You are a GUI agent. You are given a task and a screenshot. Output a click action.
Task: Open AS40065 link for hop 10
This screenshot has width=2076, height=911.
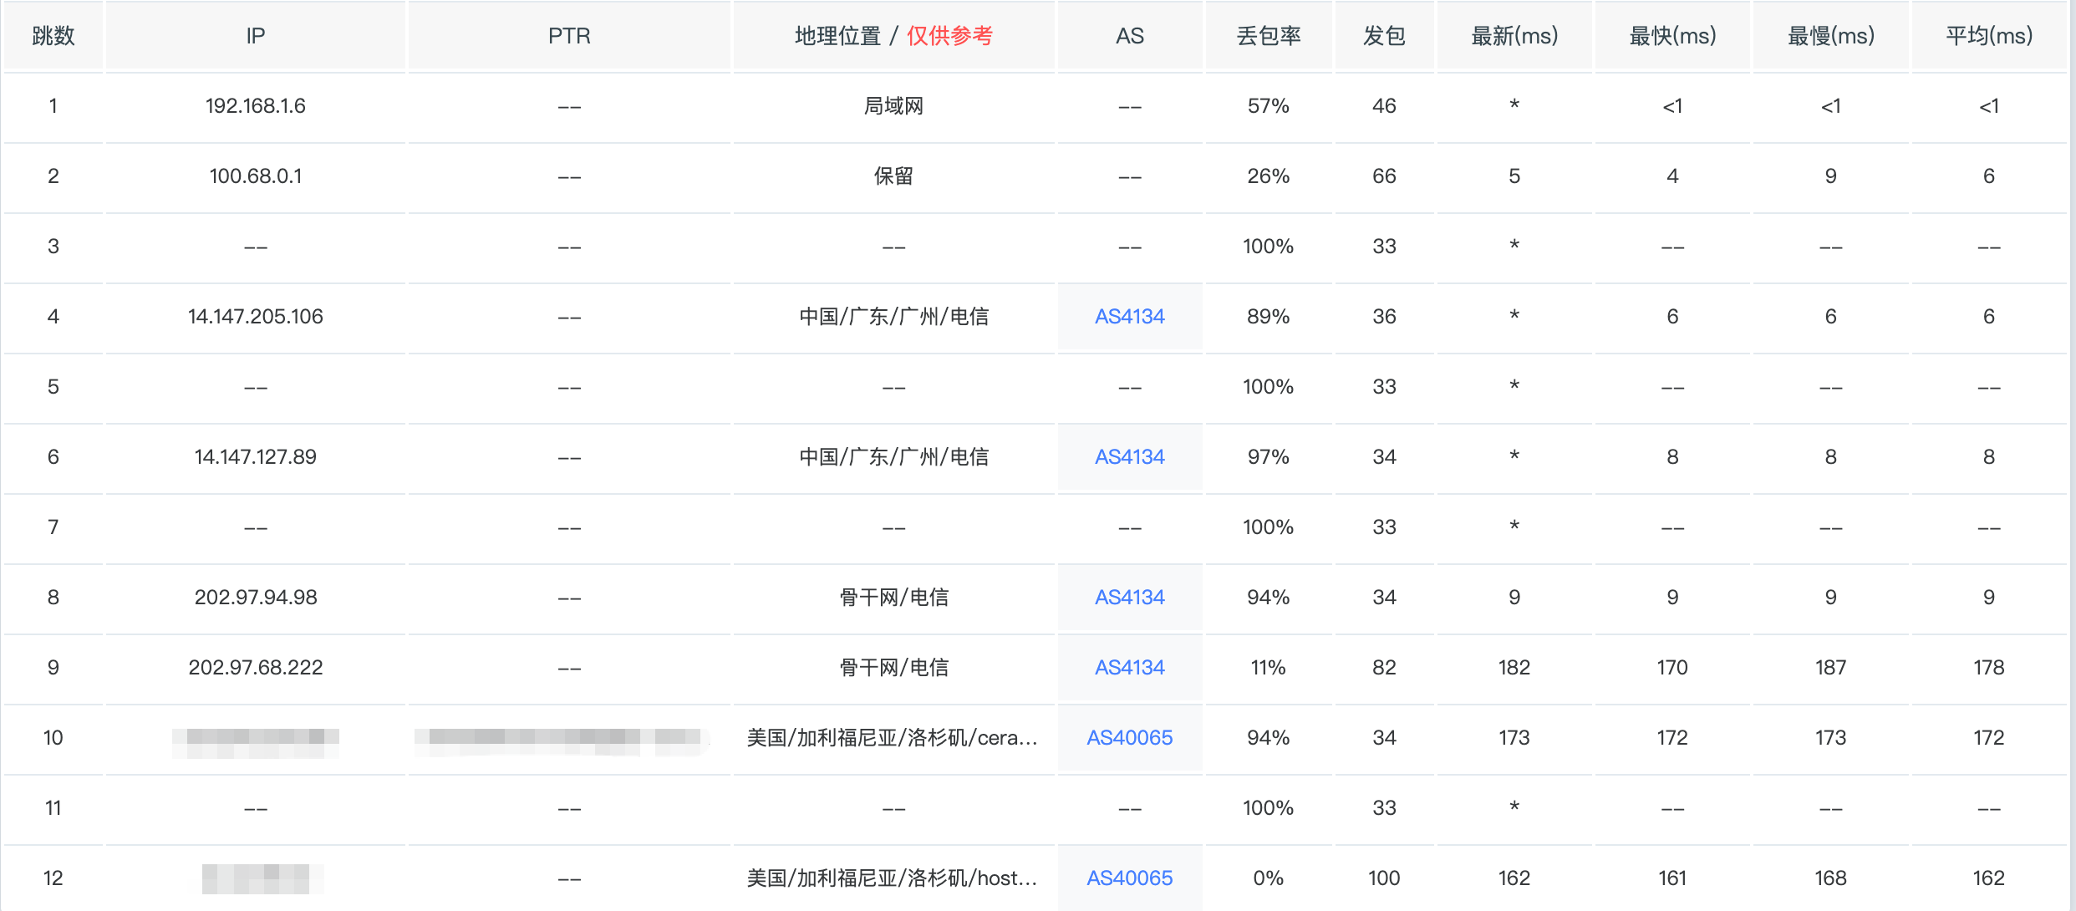(x=1129, y=738)
